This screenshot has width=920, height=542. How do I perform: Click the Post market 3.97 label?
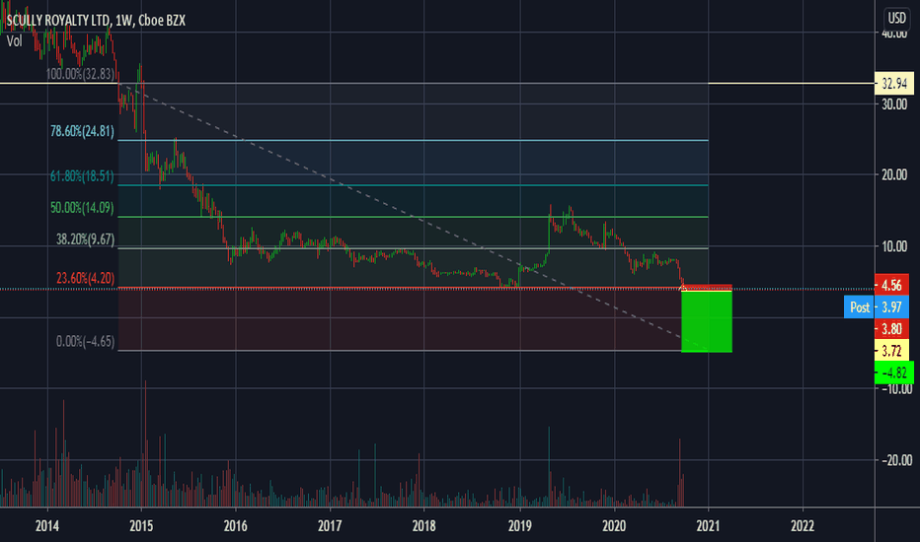click(877, 307)
